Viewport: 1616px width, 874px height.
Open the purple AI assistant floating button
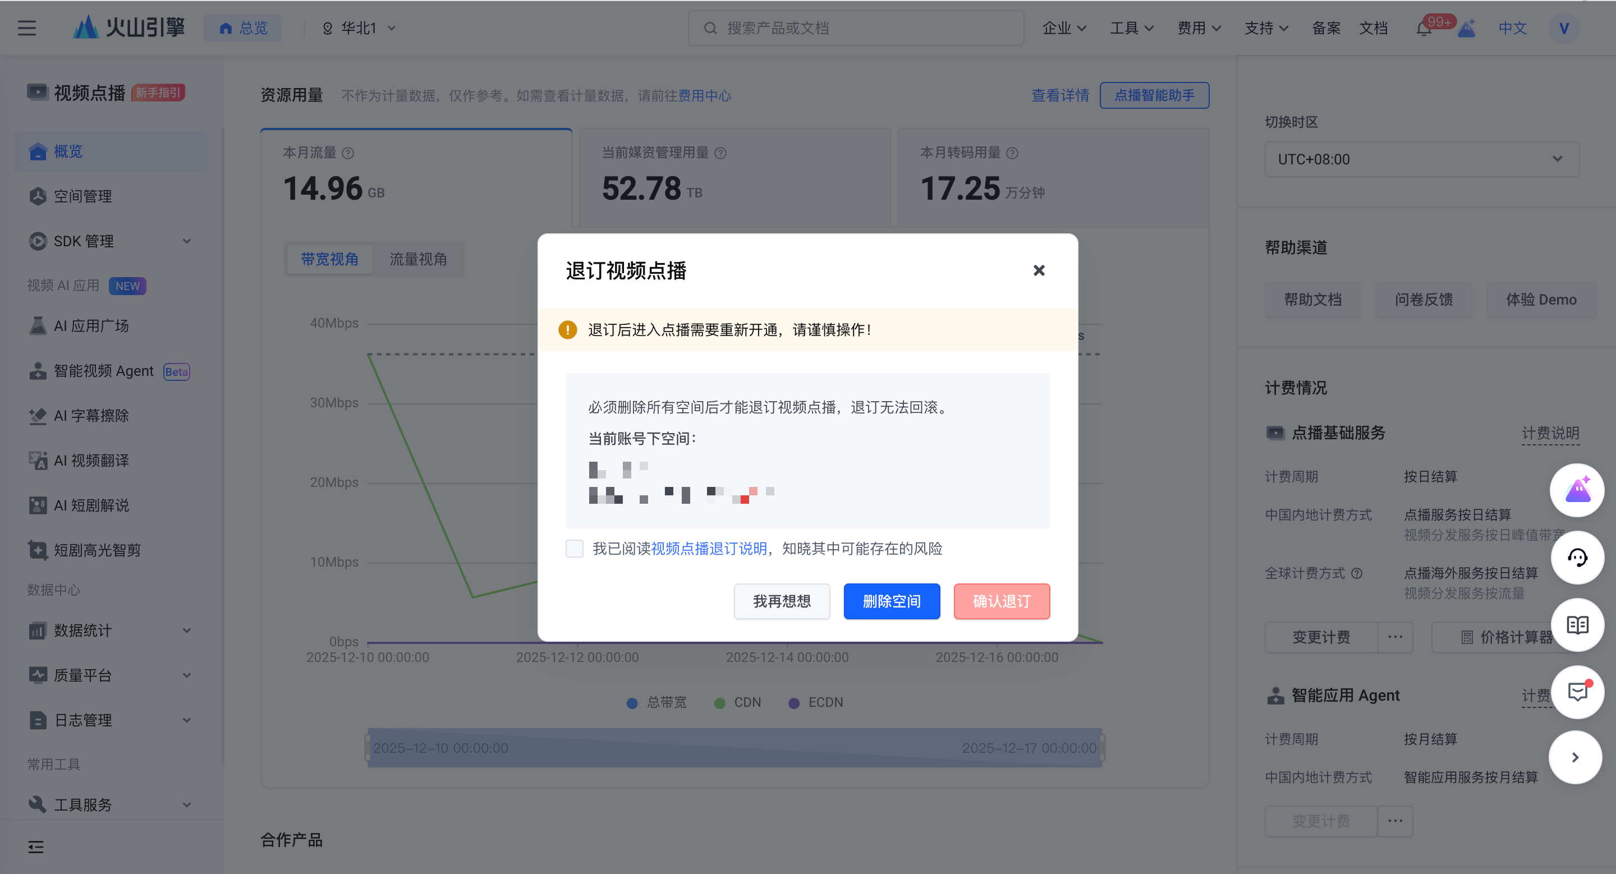coord(1577,490)
